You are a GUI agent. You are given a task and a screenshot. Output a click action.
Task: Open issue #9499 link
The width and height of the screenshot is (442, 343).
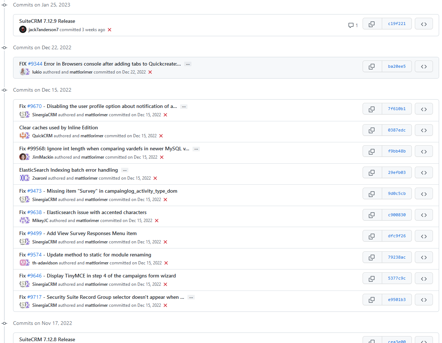tap(34, 233)
